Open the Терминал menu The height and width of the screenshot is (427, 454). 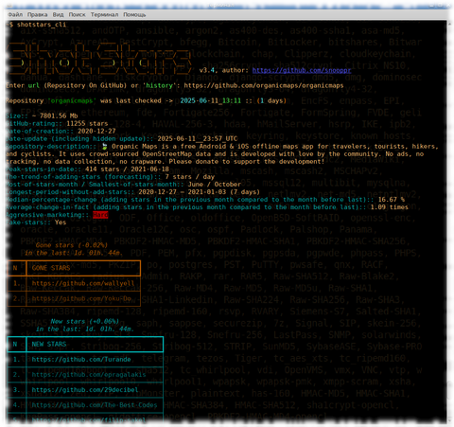tap(104, 14)
